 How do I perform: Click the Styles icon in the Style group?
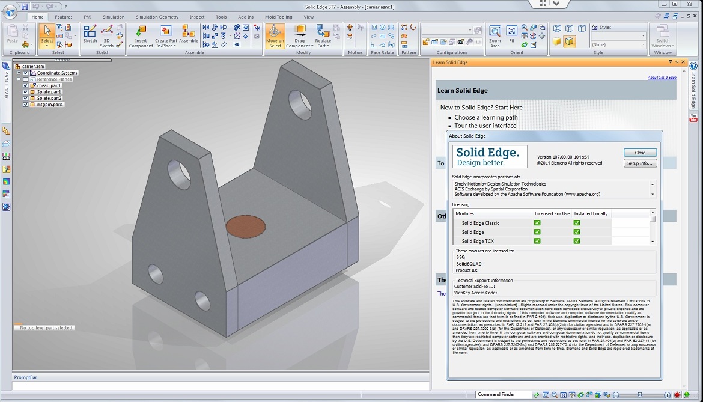(595, 27)
